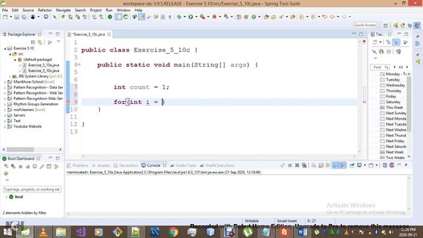Click the green Run button in the toolbar
423x238 pixels.
coord(191,17)
